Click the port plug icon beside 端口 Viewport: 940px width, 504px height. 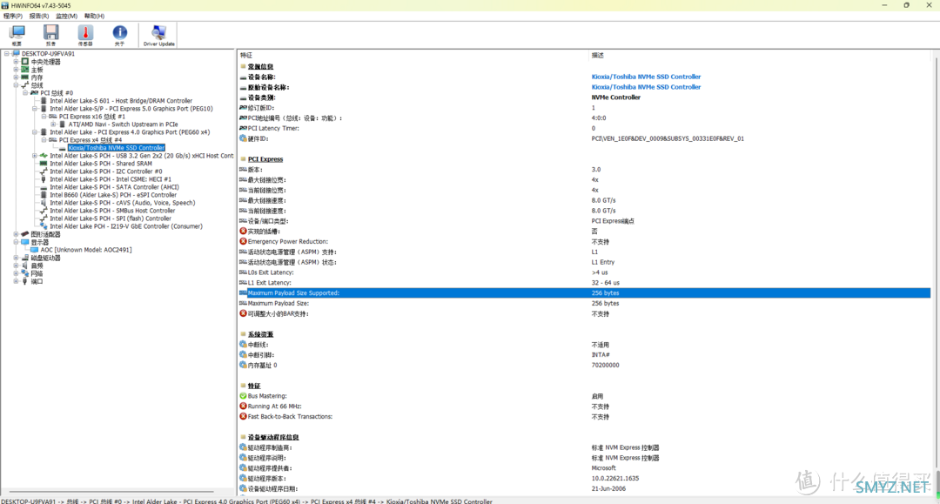coord(25,281)
